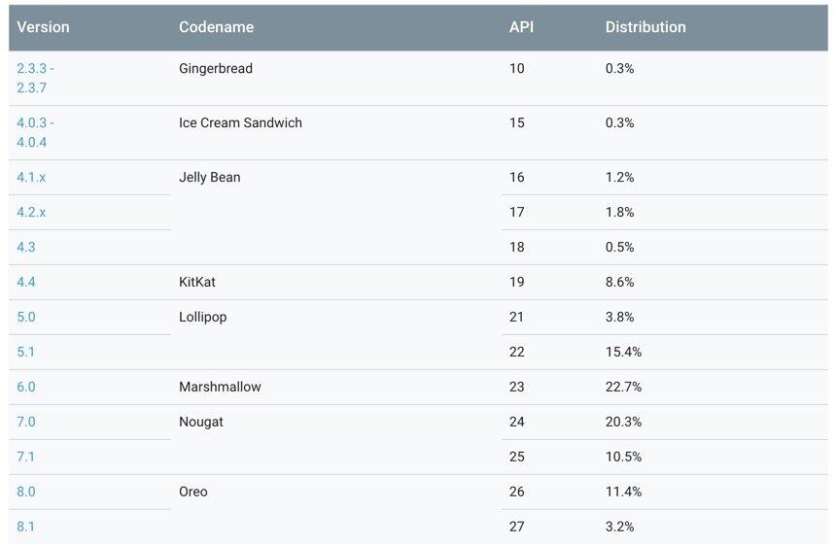The width and height of the screenshot is (836, 544).
Task: Select the 4.3 version link
Action: [26, 247]
